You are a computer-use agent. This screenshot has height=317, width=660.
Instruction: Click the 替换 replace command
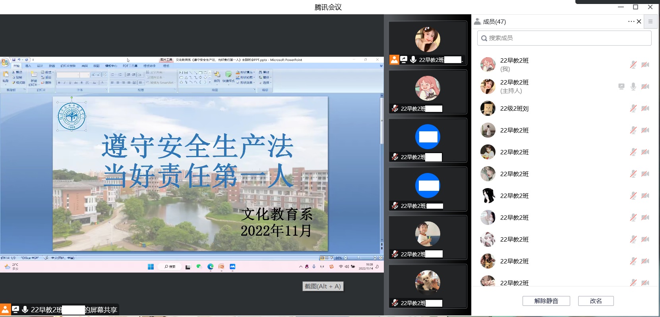265,77
